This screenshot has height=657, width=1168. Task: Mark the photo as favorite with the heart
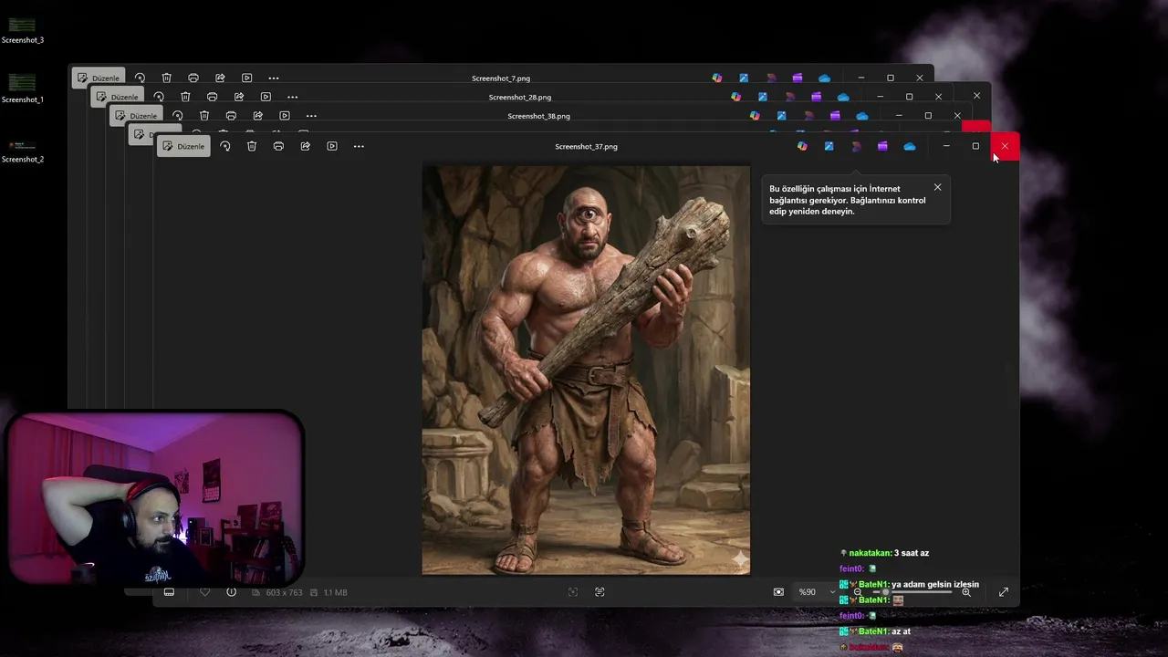pos(204,592)
